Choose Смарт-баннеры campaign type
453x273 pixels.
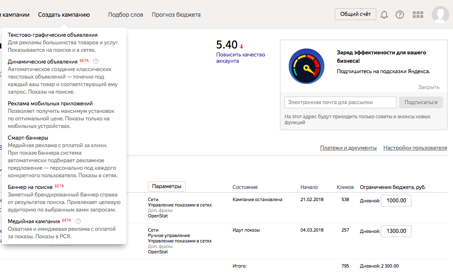coord(28,138)
